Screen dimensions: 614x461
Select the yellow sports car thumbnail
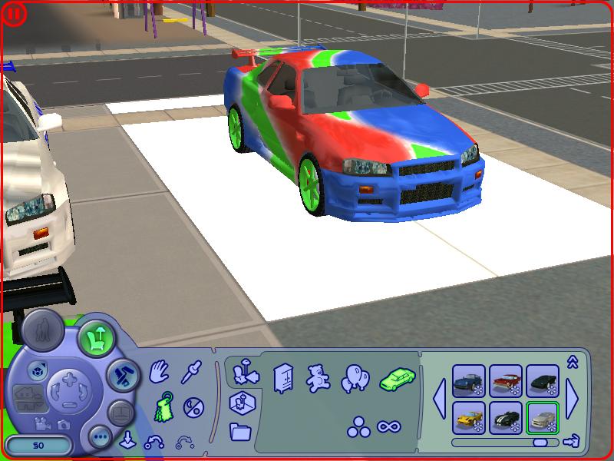[x=468, y=417]
